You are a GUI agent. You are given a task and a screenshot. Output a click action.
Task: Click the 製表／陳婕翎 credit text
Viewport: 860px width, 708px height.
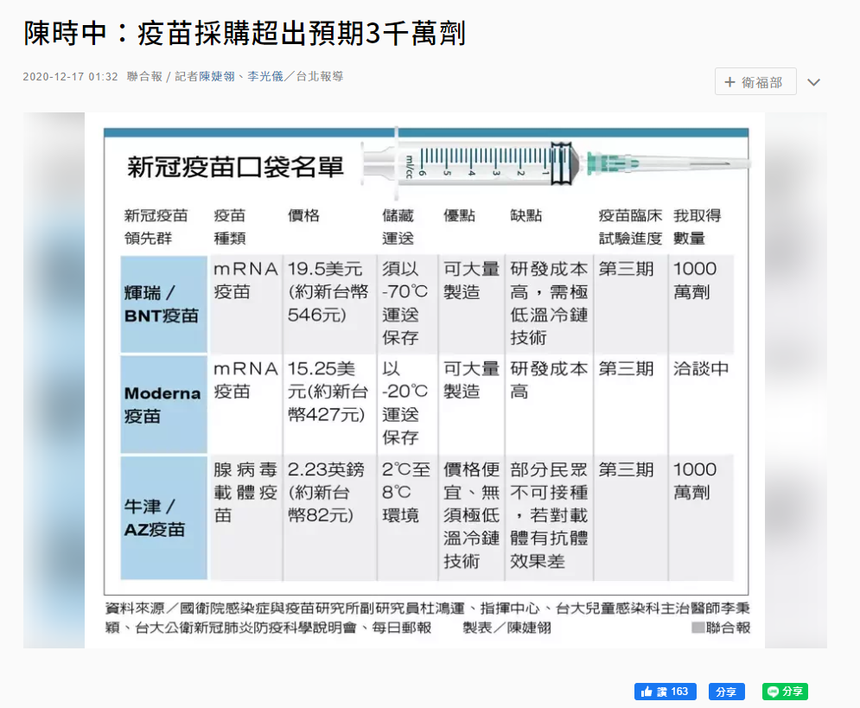click(x=506, y=628)
